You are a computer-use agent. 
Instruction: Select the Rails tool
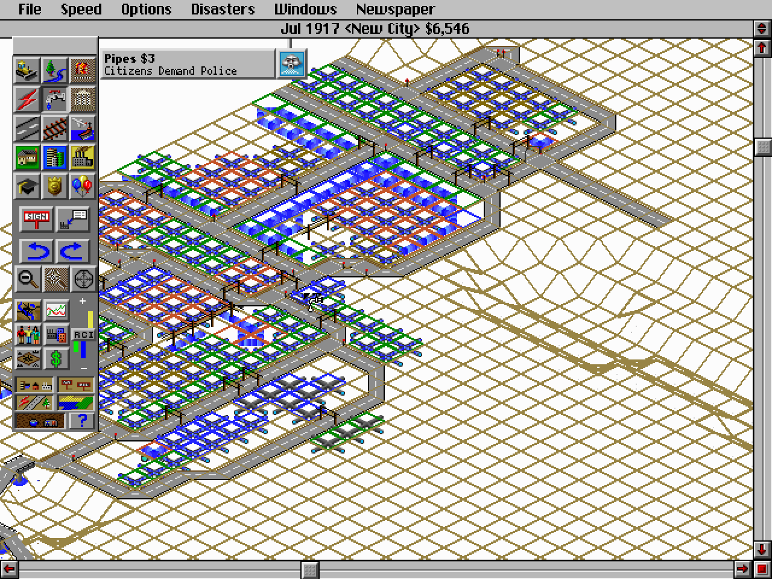(55, 128)
